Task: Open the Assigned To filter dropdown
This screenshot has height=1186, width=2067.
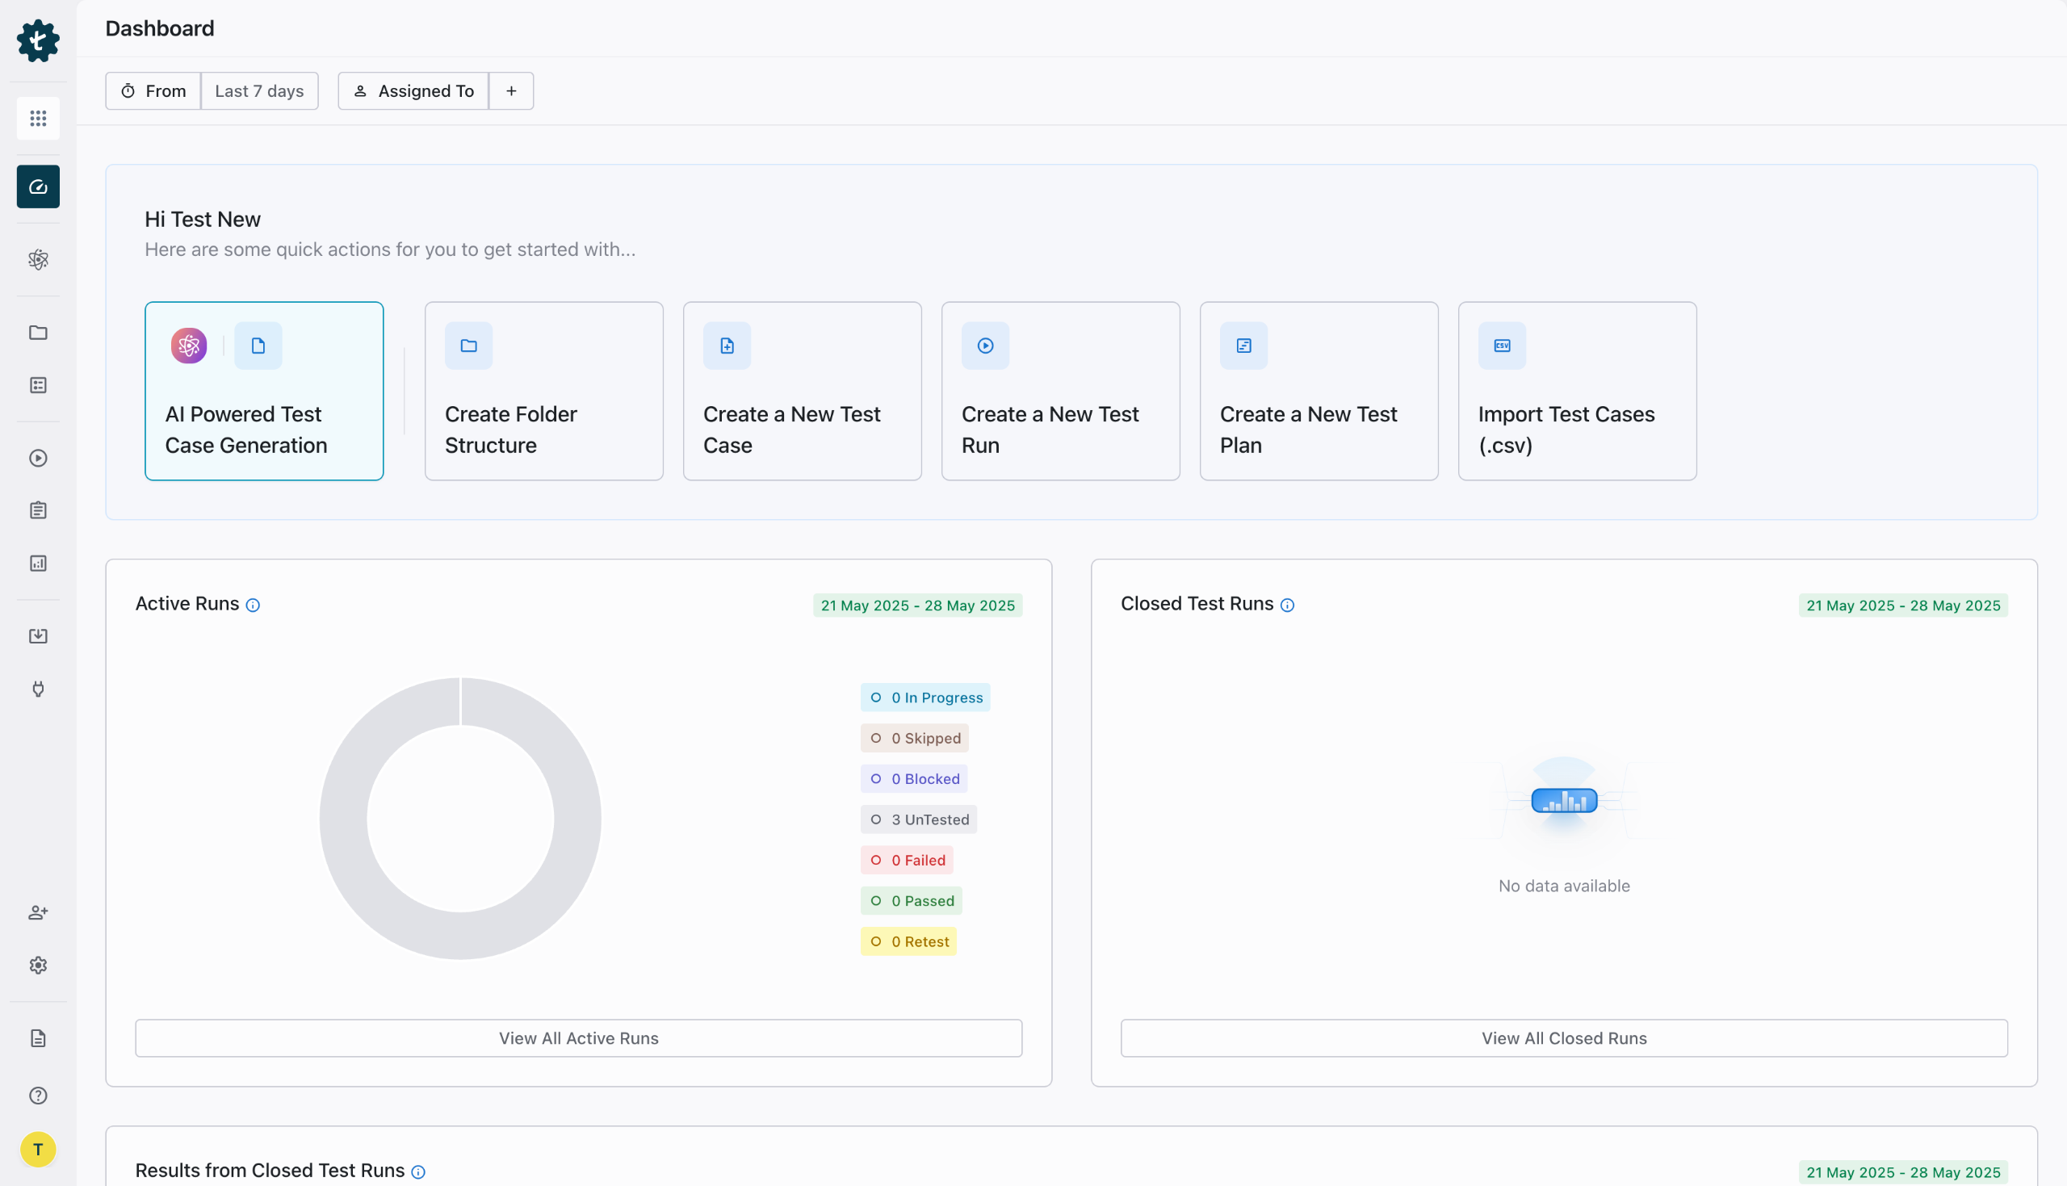Action: (413, 91)
